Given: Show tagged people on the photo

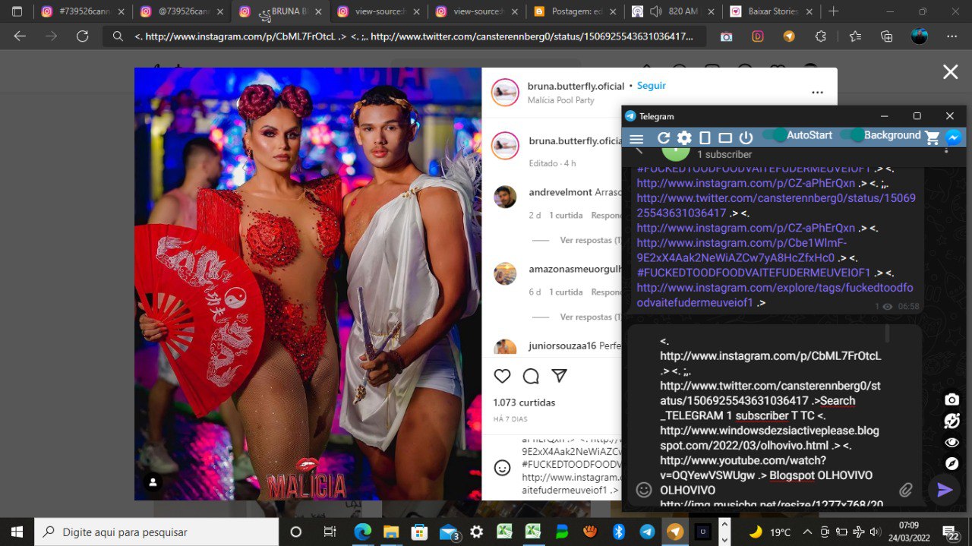Looking at the screenshot, I should point(153,482).
